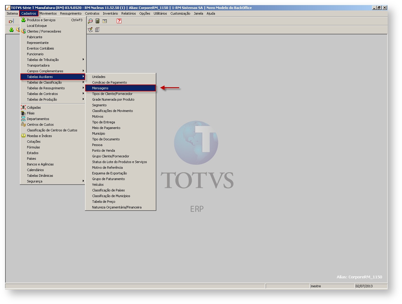Open Eventos Contábeis
This screenshot has height=304, width=402.
(53, 48)
